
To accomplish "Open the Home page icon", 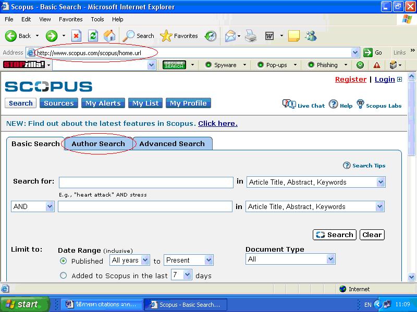I will (109, 36).
